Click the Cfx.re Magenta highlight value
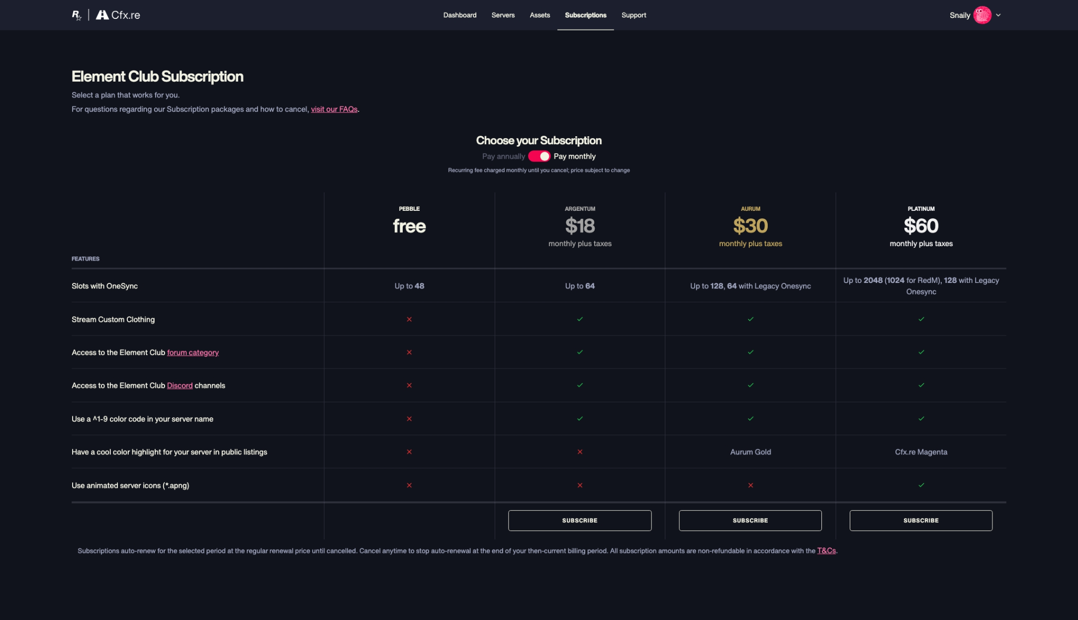Viewport: 1078px width, 620px height. 921,452
